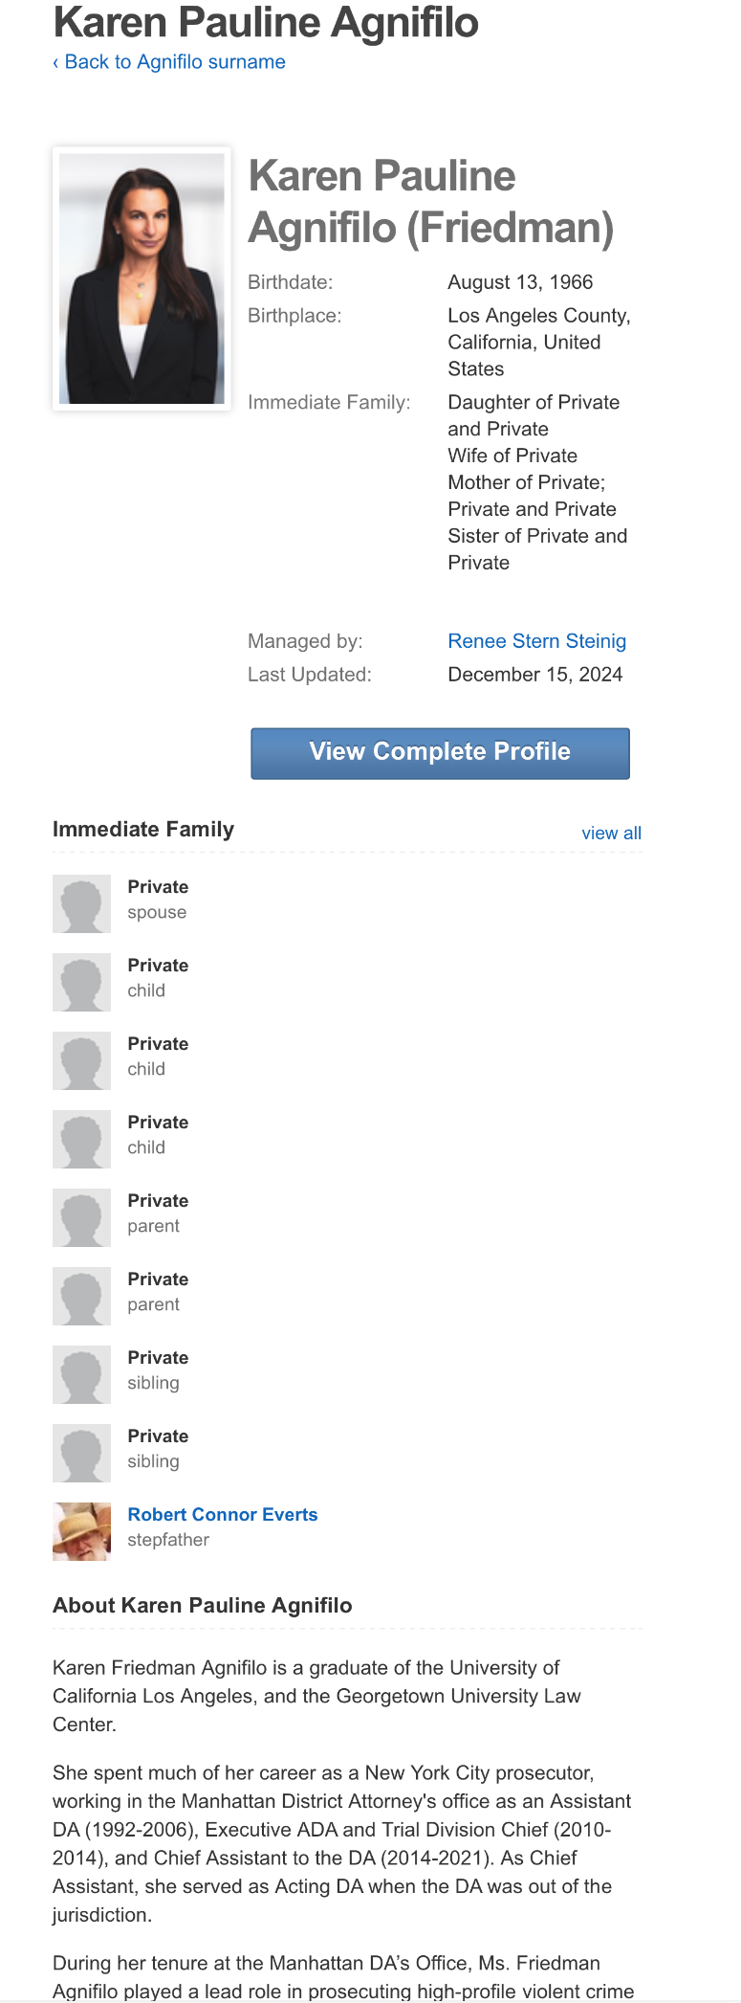Open Robert Connor Everts name link
741x2003 pixels.
pos(223,1514)
